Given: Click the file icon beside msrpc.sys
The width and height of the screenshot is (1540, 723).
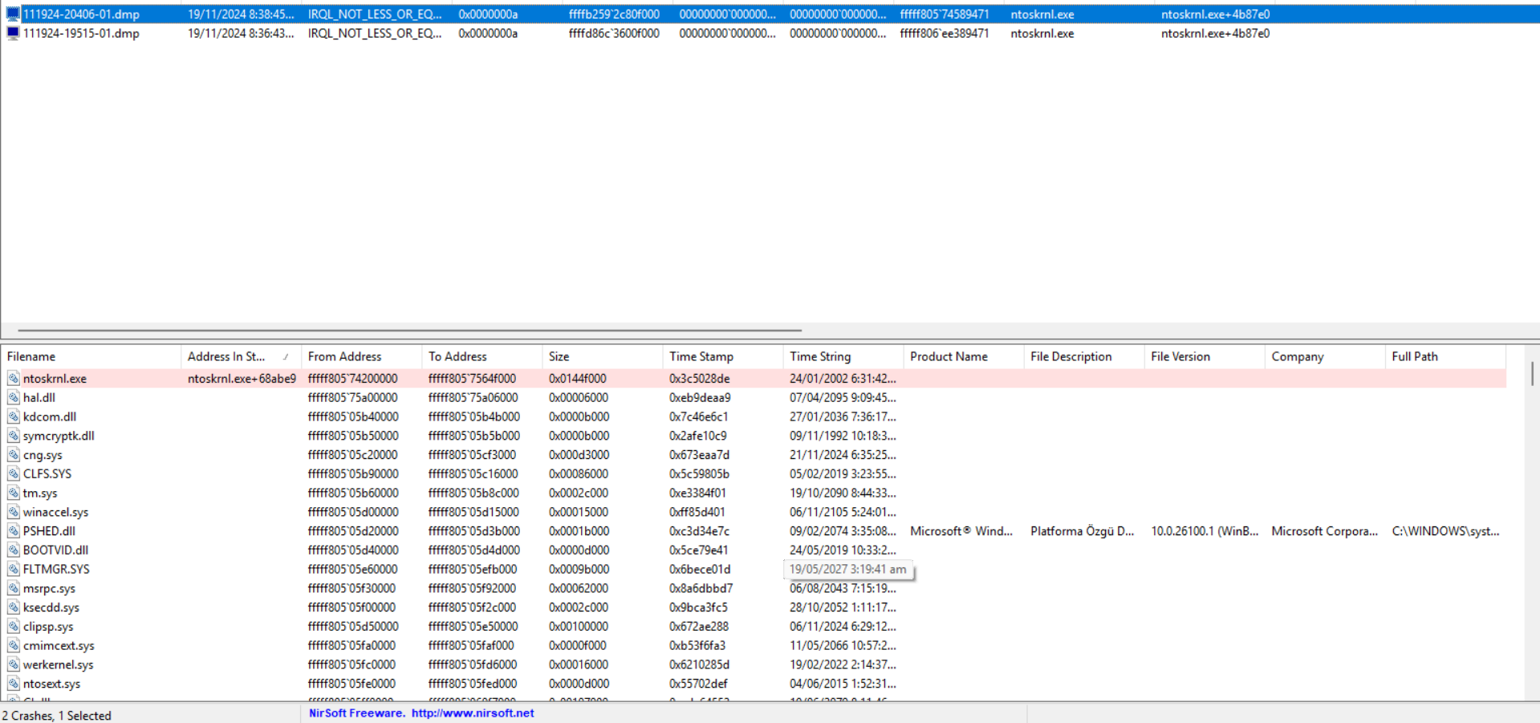Looking at the screenshot, I should (x=14, y=589).
